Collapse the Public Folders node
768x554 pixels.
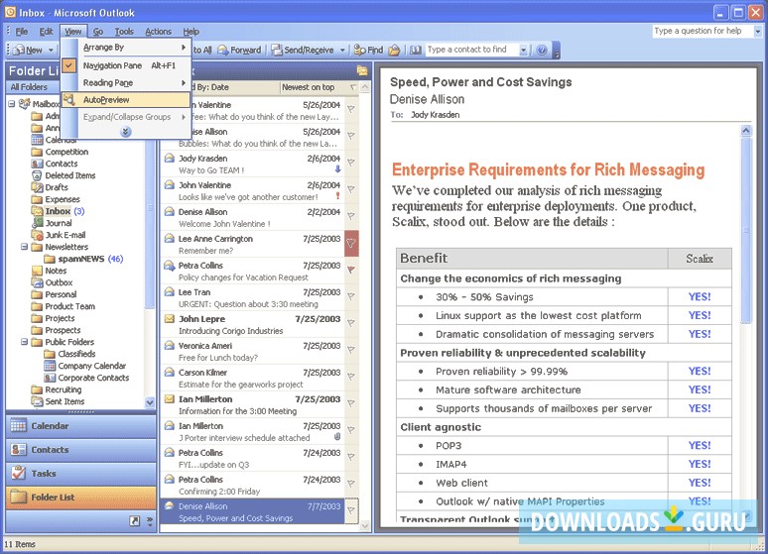24,342
